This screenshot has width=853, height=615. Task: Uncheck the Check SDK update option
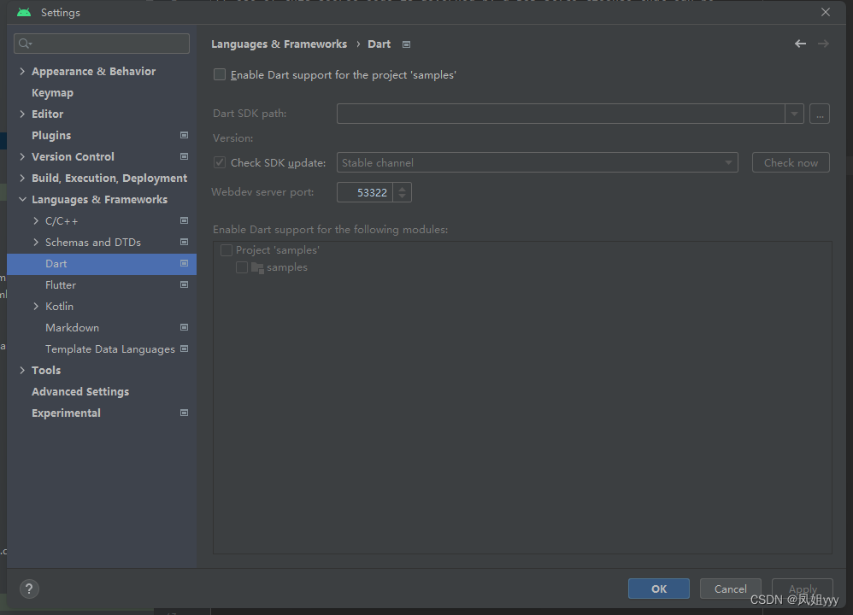[x=219, y=162]
